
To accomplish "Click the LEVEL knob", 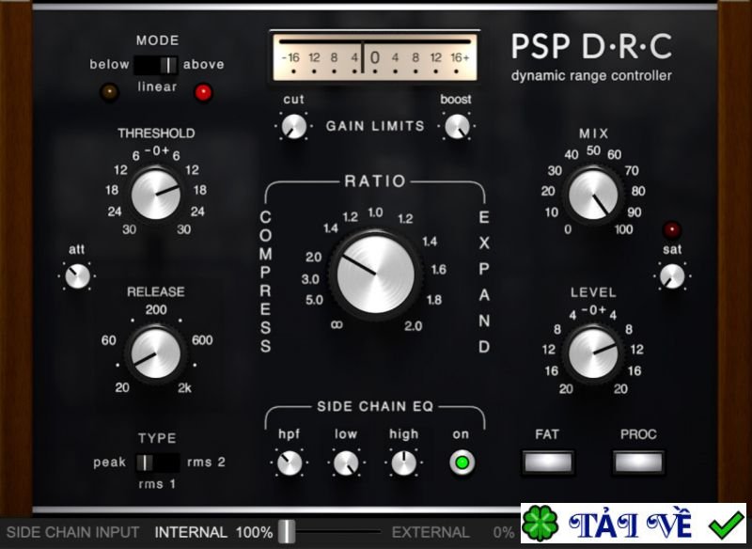I will point(593,353).
